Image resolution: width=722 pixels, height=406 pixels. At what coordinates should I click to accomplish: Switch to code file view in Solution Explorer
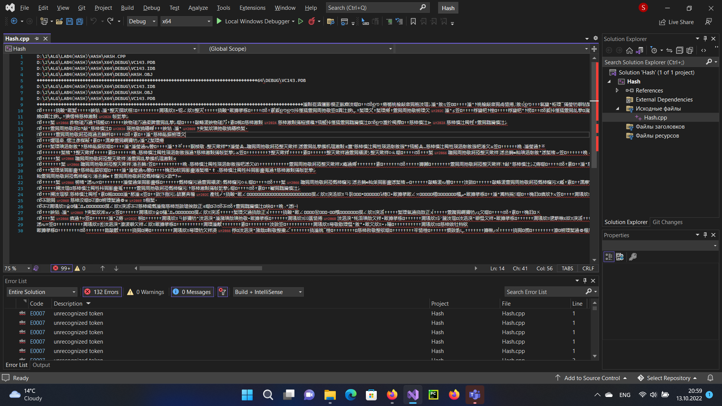coord(704,50)
